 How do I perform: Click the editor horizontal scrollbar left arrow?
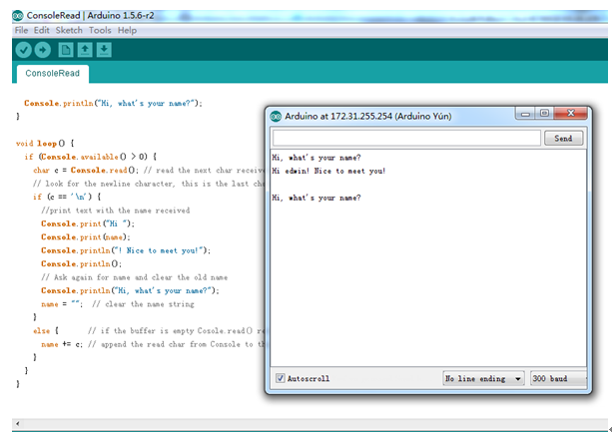[18, 423]
